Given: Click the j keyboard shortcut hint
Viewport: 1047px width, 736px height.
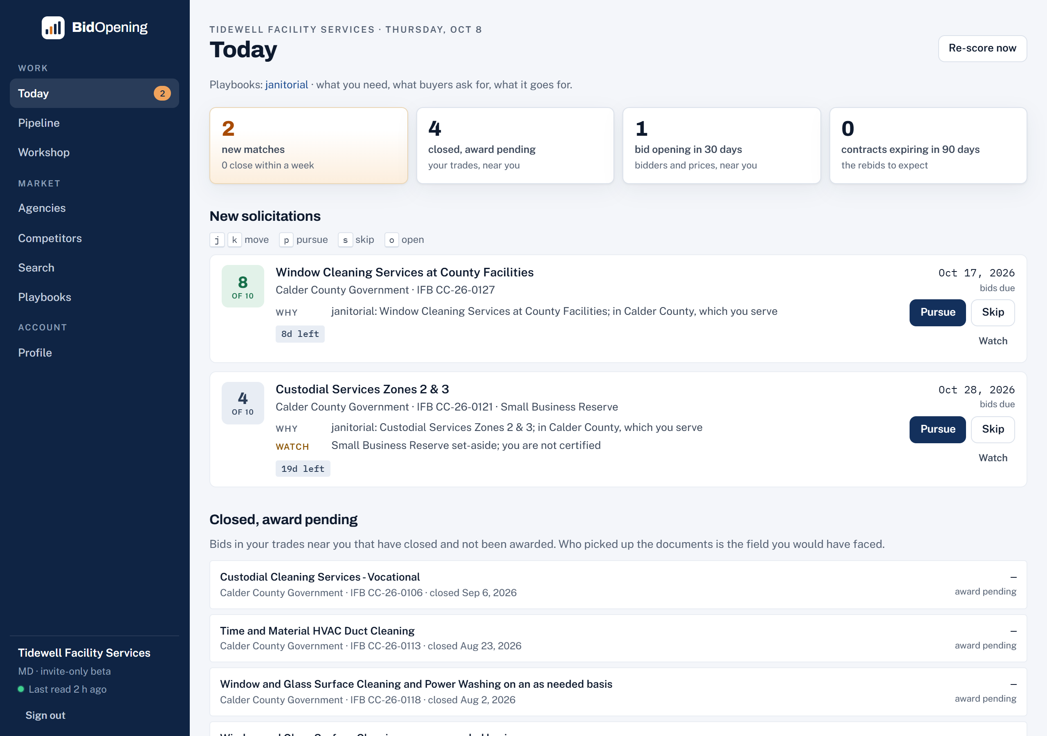Looking at the screenshot, I should click(x=217, y=240).
